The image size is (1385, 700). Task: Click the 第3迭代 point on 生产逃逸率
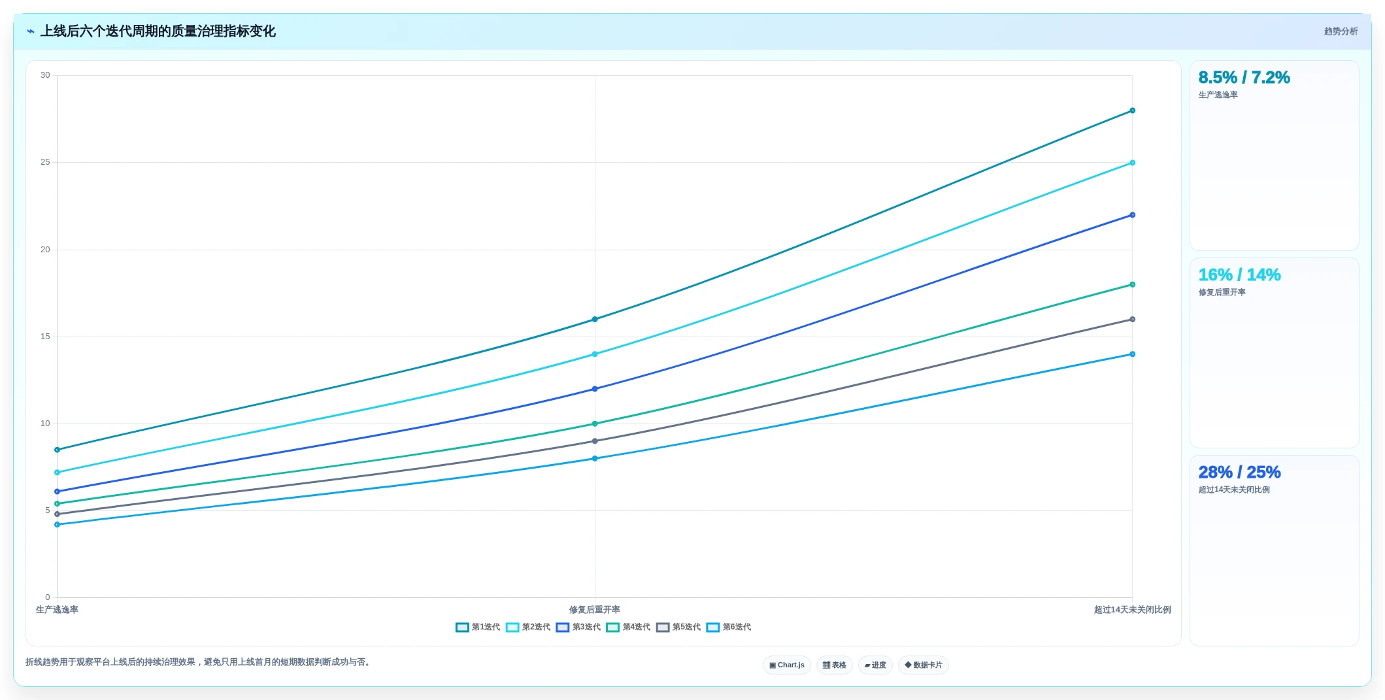tap(57, 492)
